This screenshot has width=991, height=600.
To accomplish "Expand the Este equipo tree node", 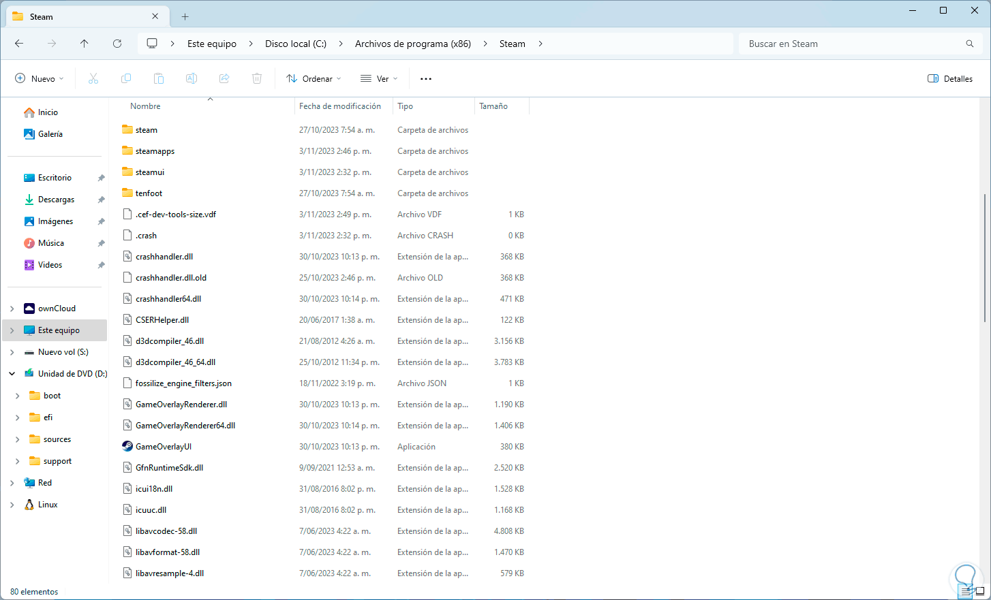I will pos(12,330).
